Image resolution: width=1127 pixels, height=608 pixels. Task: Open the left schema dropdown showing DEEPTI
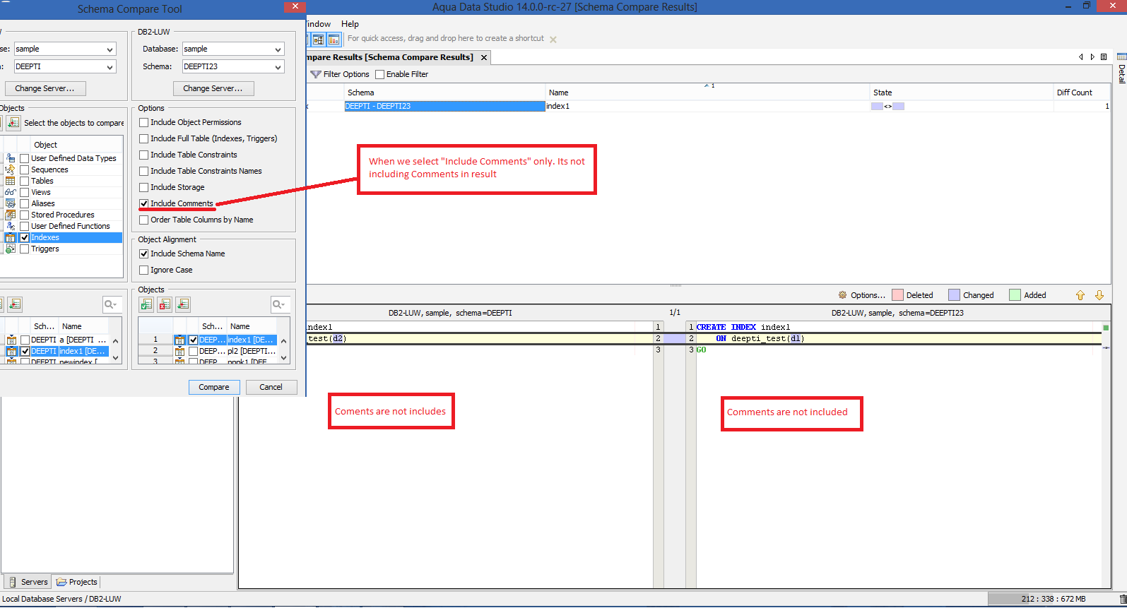(110, 66)
